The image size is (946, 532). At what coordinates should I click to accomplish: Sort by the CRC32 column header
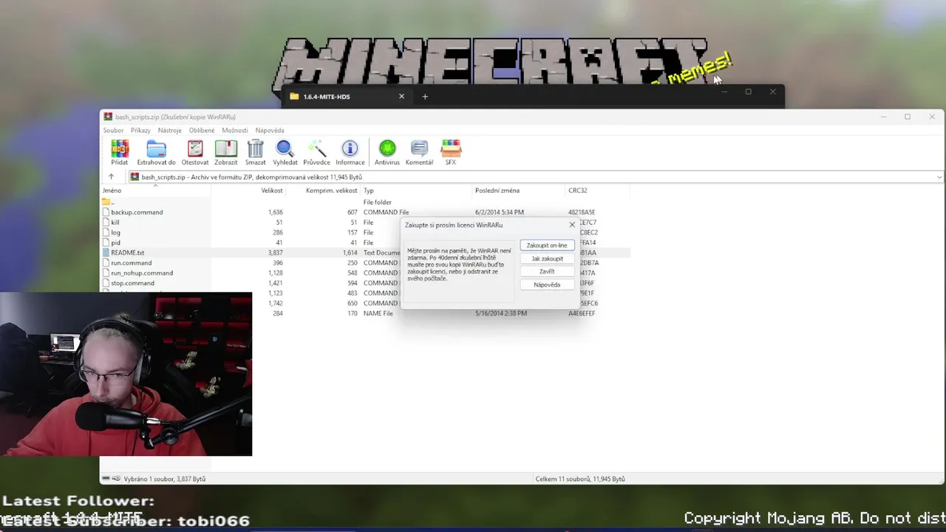[x=597, y=190]
